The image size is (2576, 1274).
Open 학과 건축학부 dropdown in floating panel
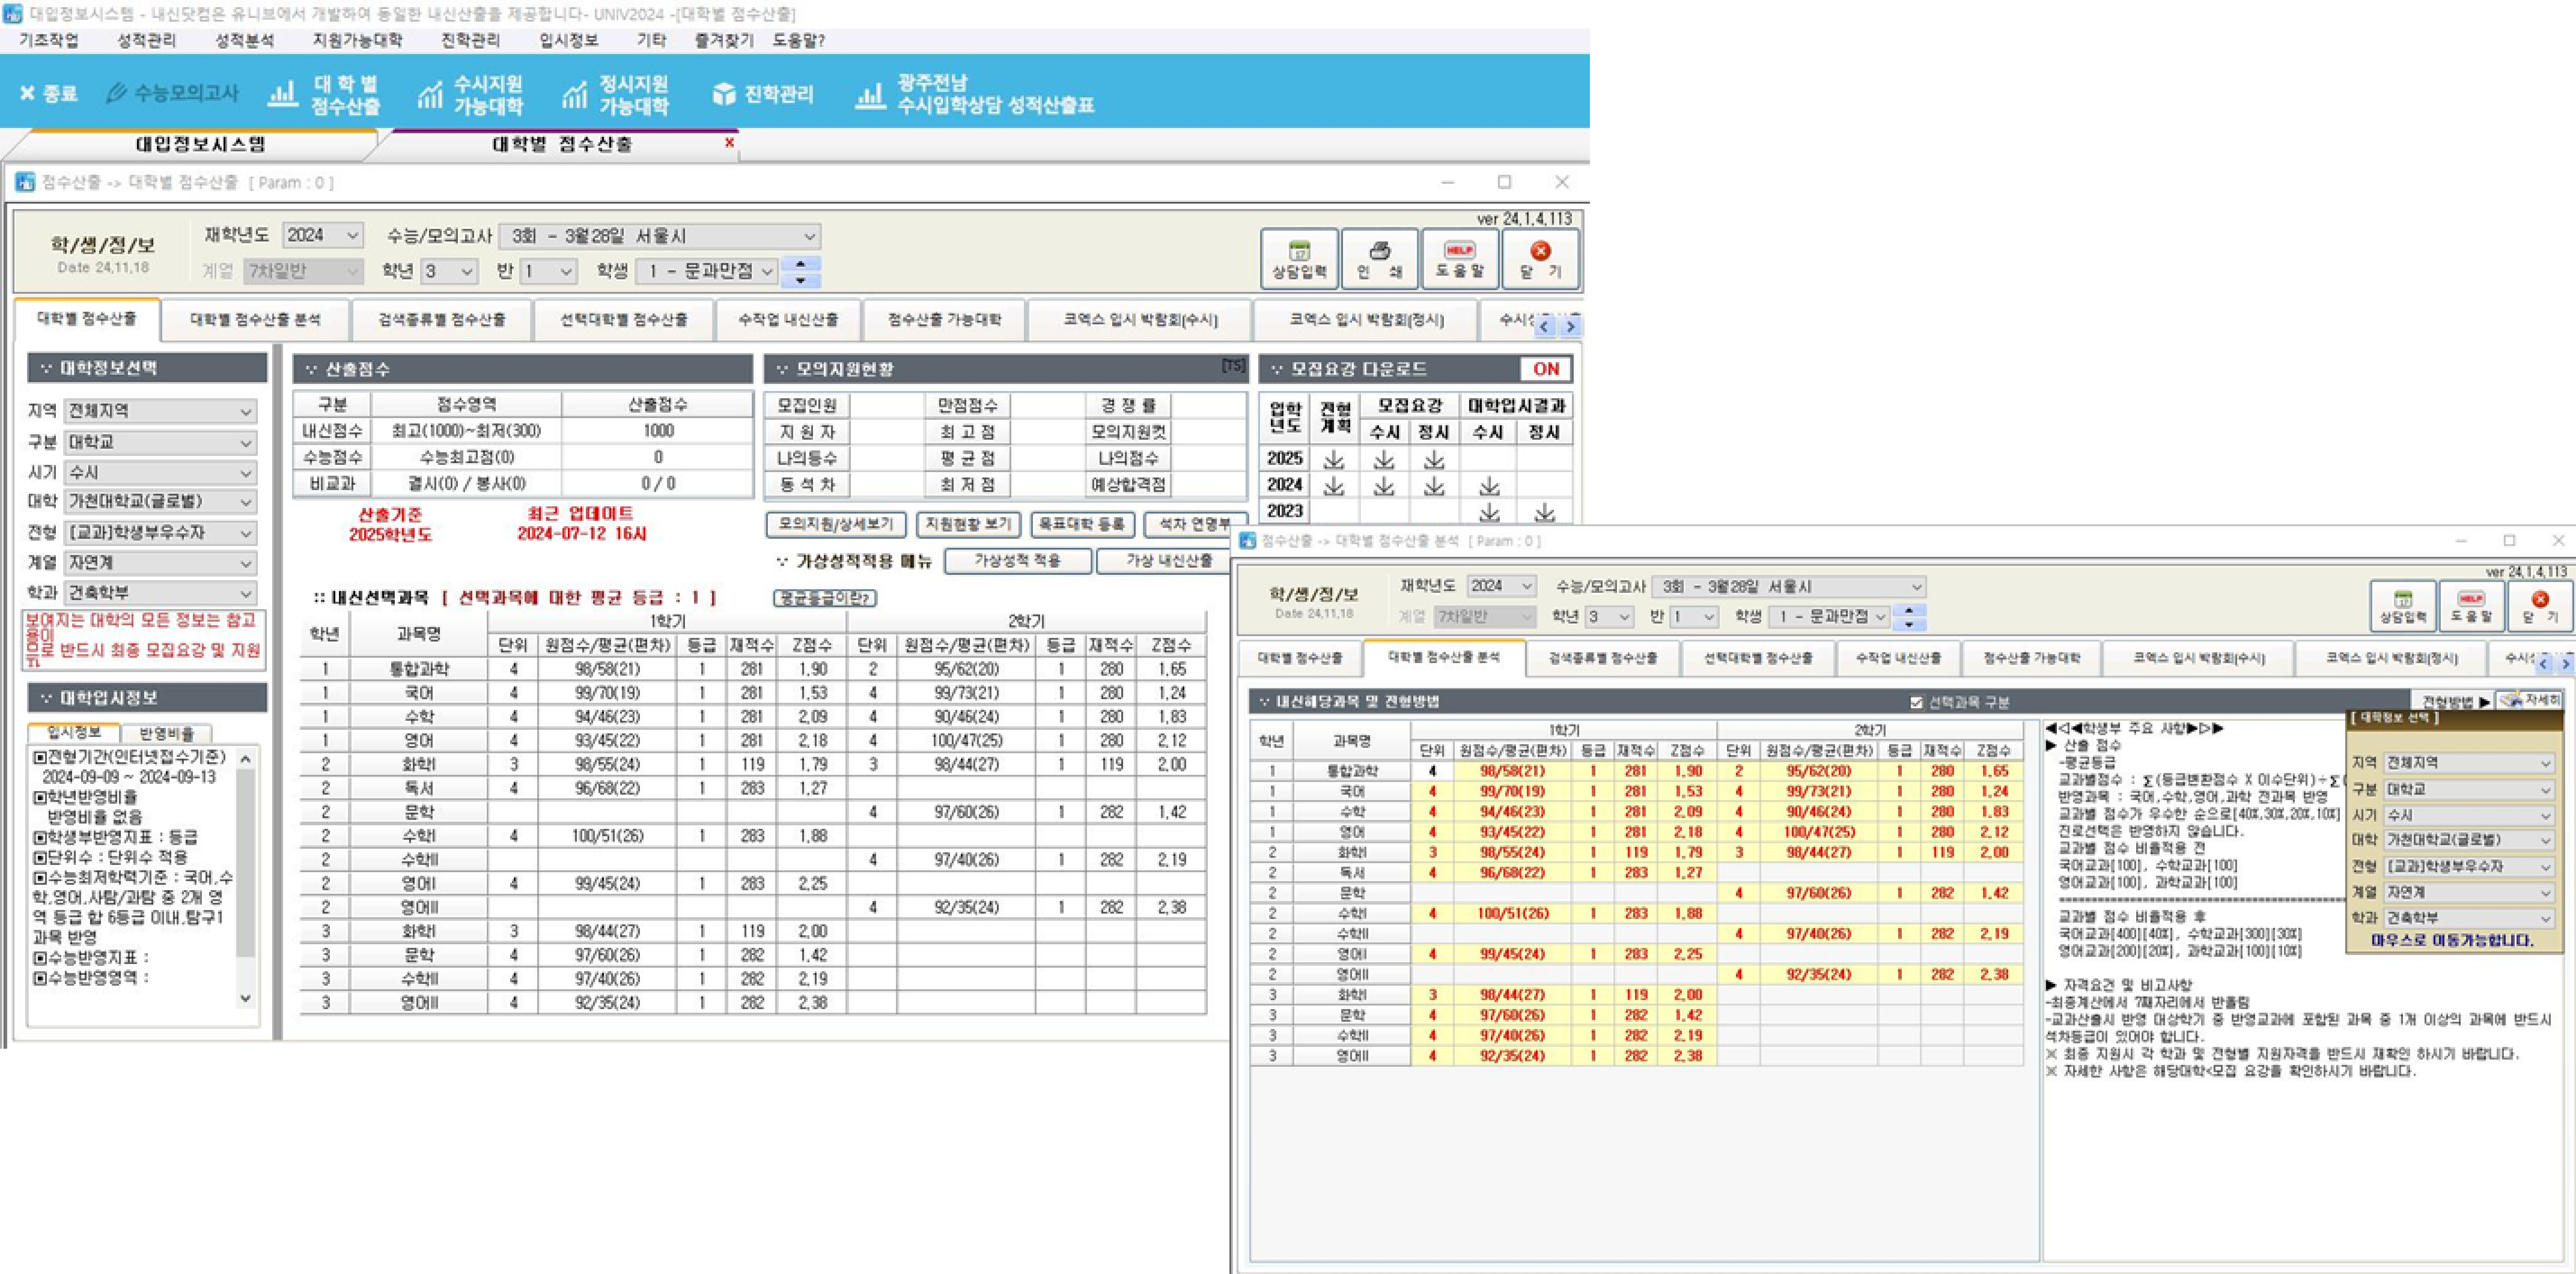click(x=2469, y=918)
